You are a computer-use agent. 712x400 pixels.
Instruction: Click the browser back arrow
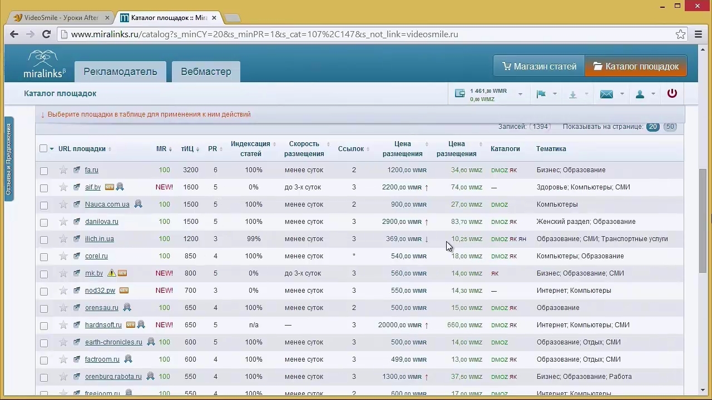(14, 34)
